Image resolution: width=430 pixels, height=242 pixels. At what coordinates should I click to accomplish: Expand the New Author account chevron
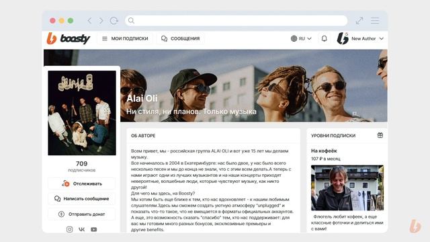coord(381,39)
